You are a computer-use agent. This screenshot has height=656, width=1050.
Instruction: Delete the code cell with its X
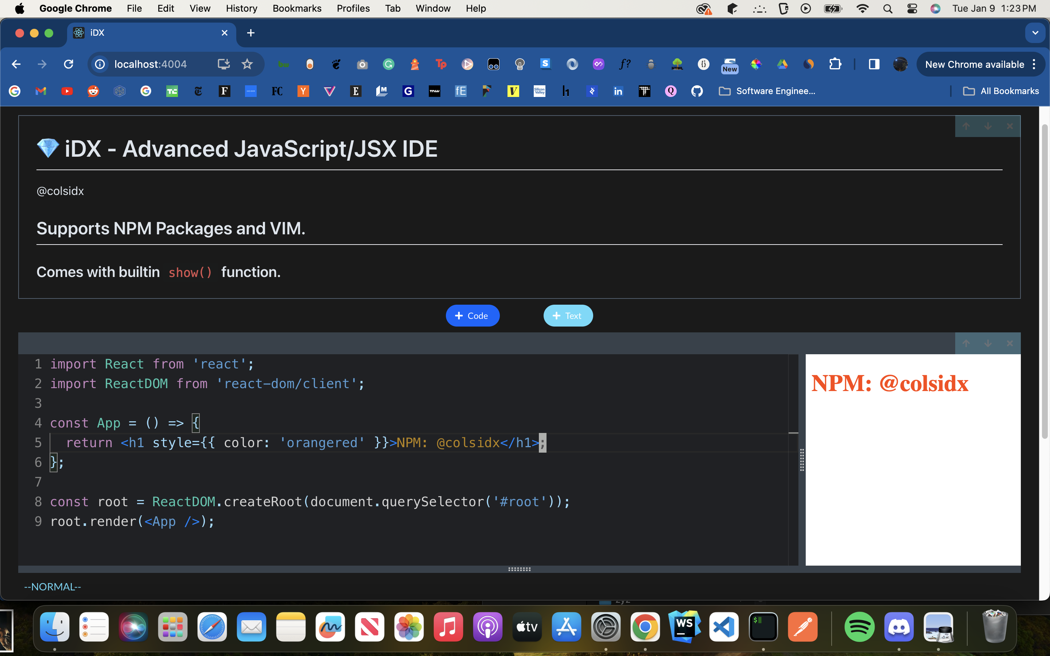[x=1010, y=344]
